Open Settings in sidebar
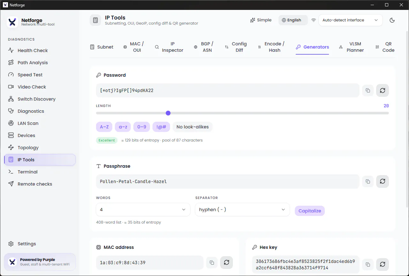The image size is (409, 276). click(x=40, y=244)
